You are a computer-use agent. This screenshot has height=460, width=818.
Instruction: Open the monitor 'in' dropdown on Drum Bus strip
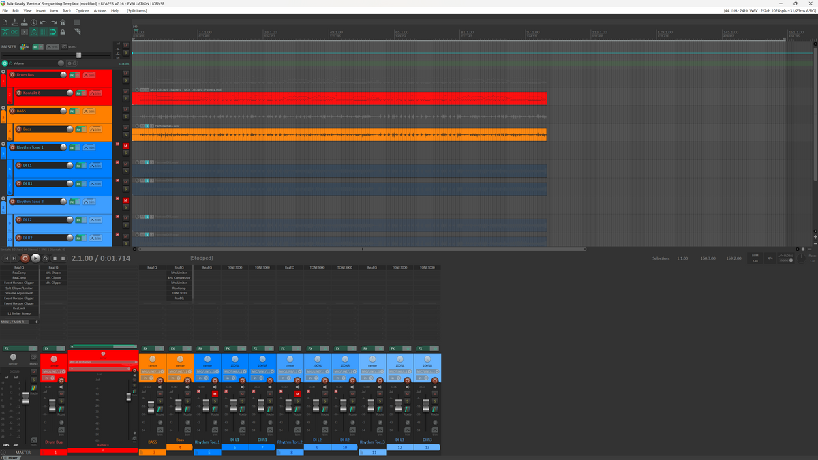[x=48, y=378]
